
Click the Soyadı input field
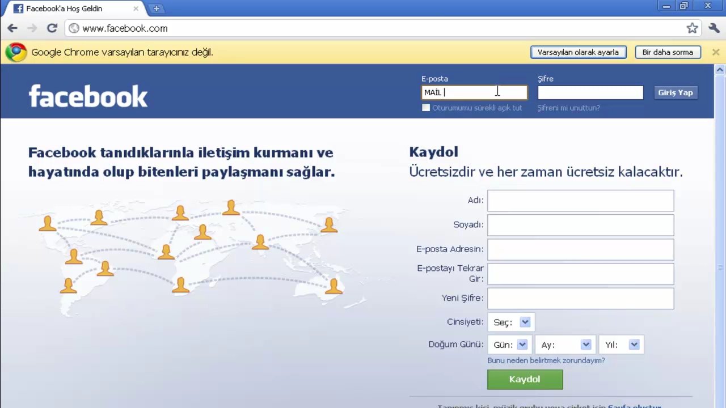tap(580, 225)
